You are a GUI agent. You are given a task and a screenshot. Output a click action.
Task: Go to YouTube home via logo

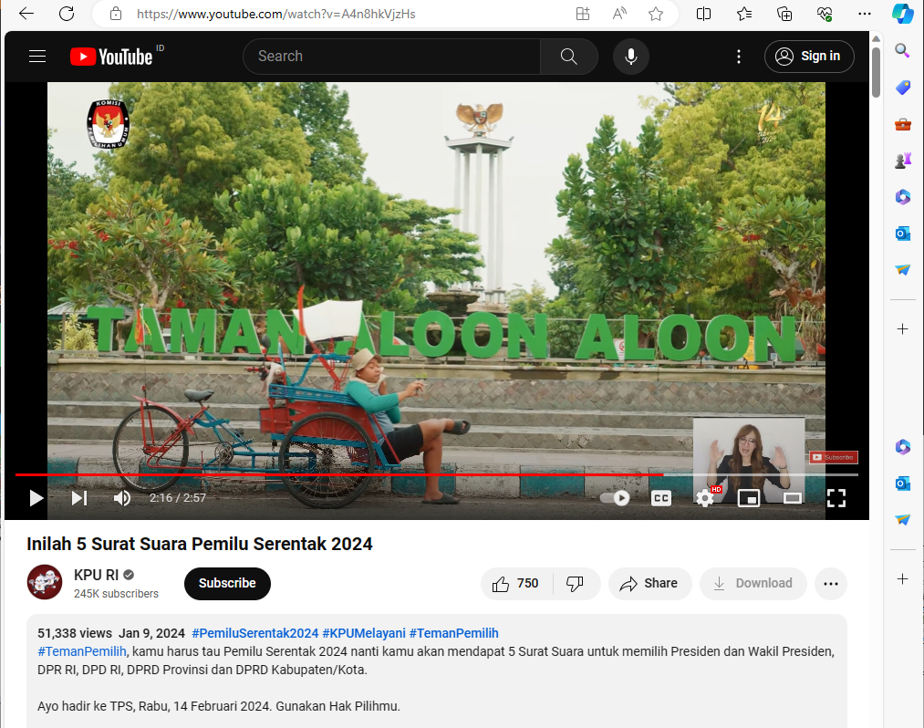[x=111, y=57]
